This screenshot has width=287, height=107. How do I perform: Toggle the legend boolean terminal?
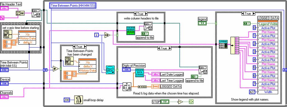tap(202, 23)
